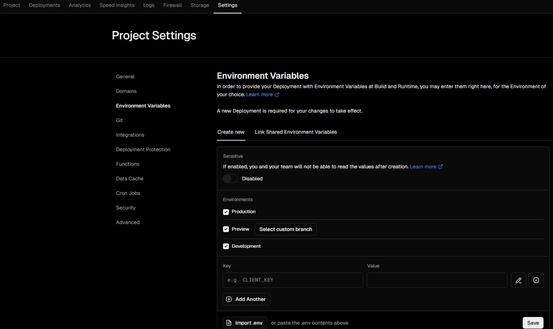
Task: Open the Logs tab
Action: [x=149, y=5]
